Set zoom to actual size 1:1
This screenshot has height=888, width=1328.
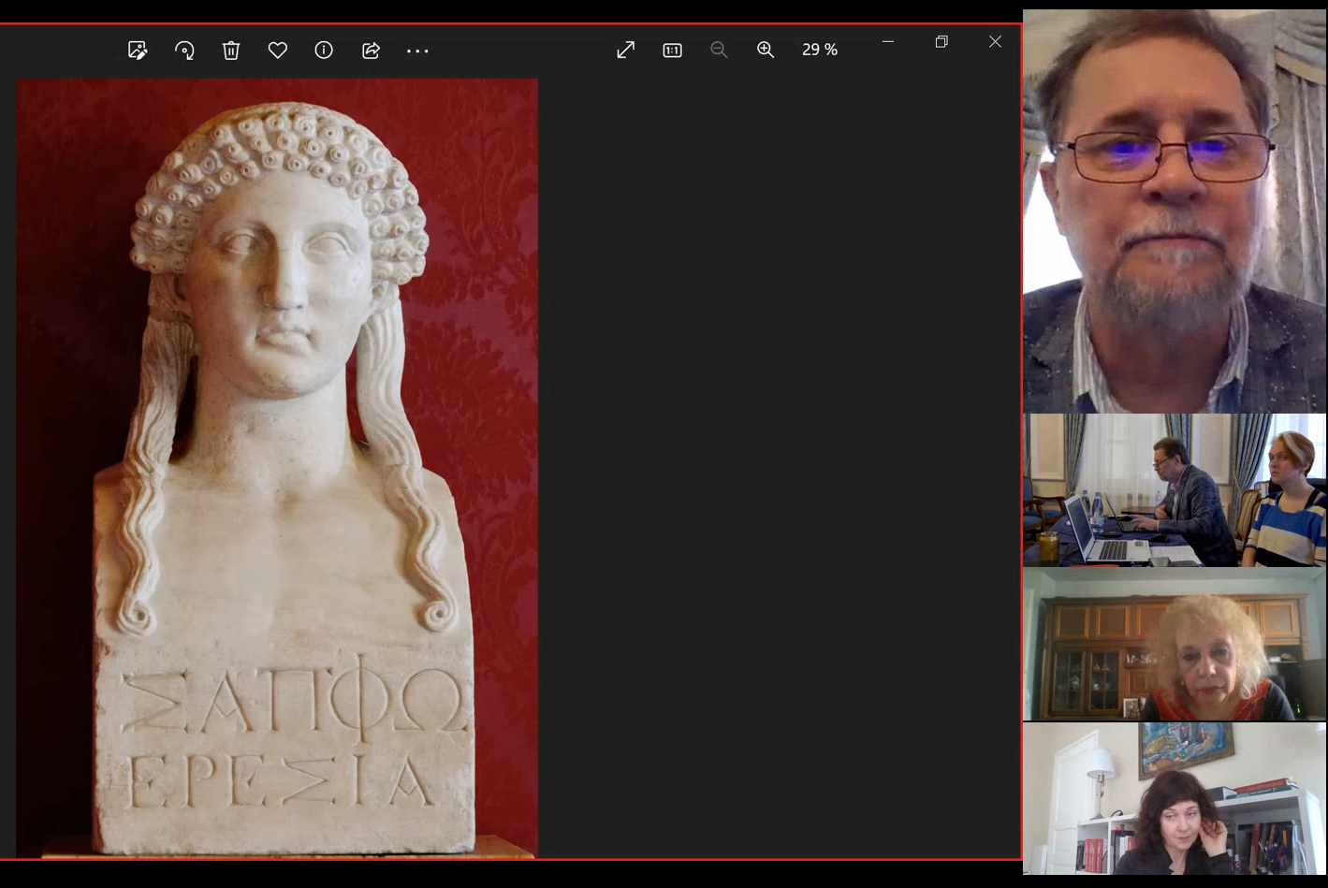click(x=672, y=50)
